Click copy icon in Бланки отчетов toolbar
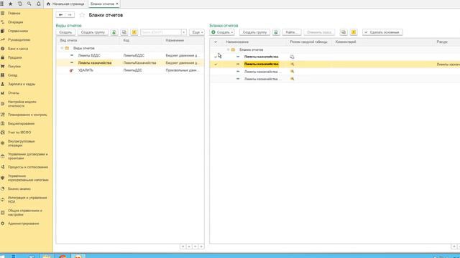 [x=276, y=32]
